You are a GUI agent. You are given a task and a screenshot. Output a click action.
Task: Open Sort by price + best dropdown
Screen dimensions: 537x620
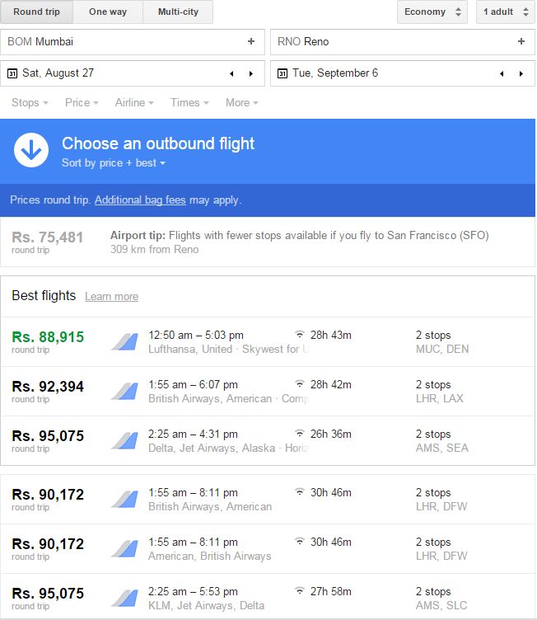click(114, 163)
